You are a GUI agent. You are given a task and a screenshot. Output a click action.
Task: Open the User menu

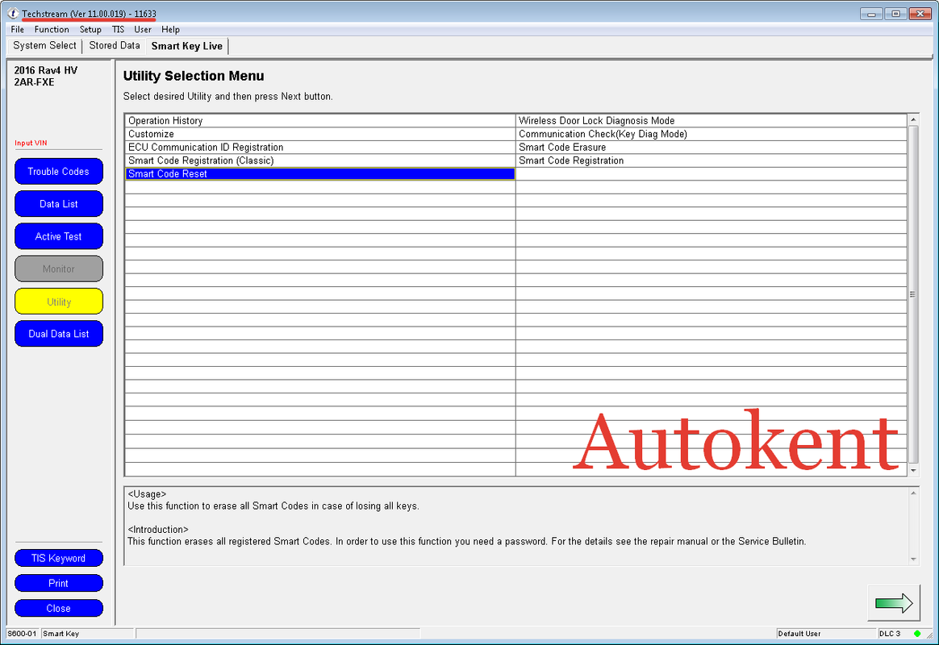click(x=143, y=29)
